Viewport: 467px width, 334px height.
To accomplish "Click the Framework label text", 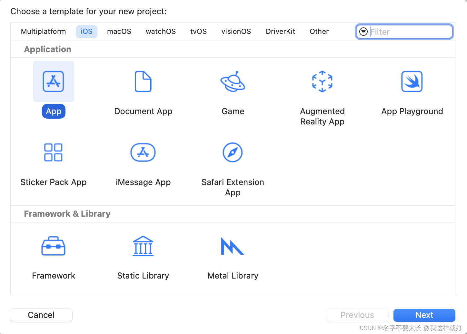I will [54, 276].
